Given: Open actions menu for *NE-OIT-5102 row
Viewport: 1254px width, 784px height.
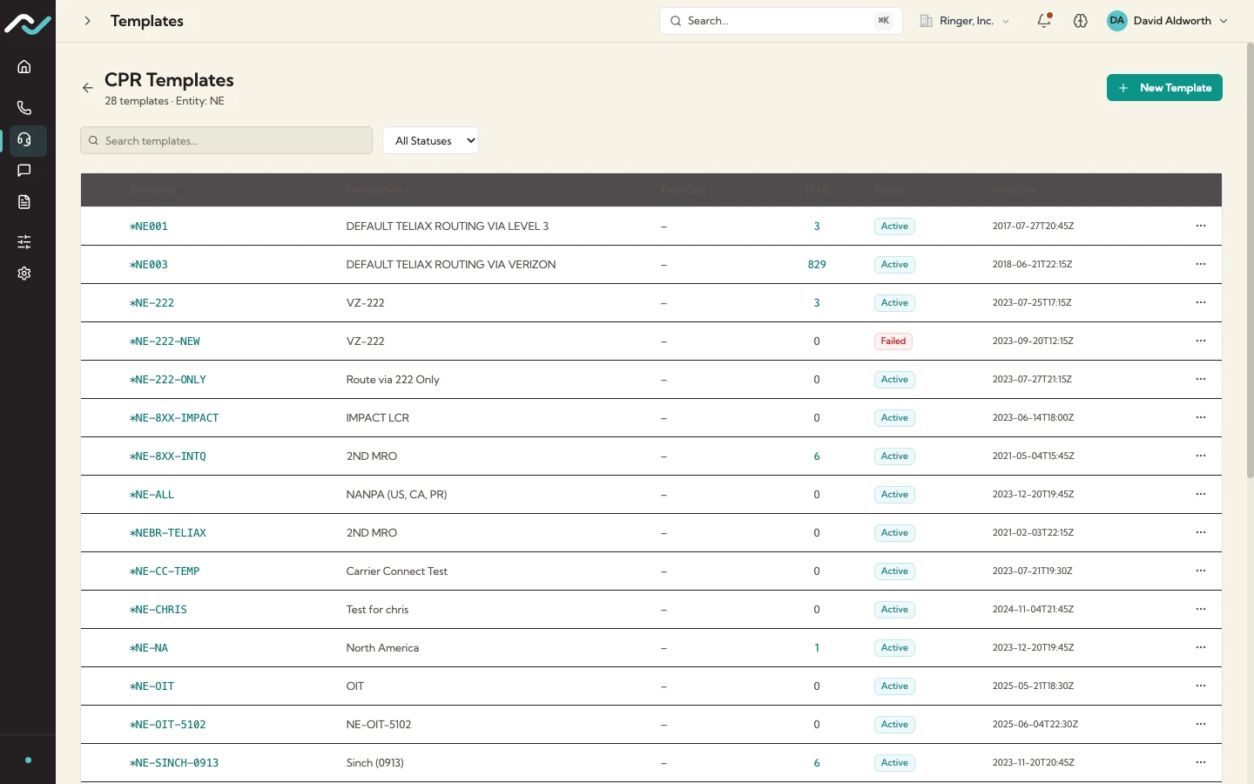Looking at the screenshot, I should [1201, 724].
